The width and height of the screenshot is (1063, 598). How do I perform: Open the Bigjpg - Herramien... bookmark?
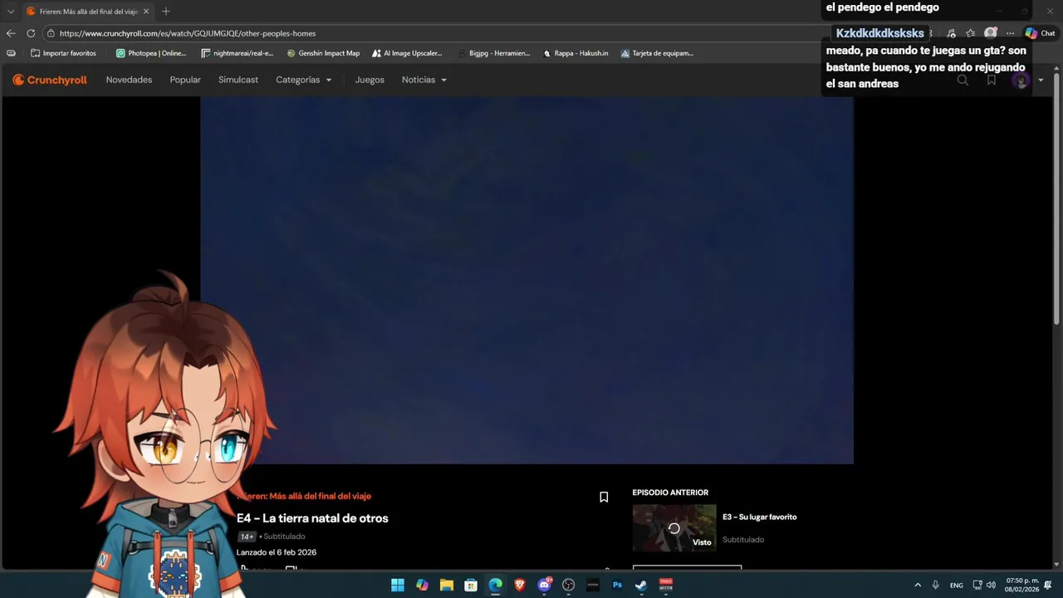(x=493, y=53)
